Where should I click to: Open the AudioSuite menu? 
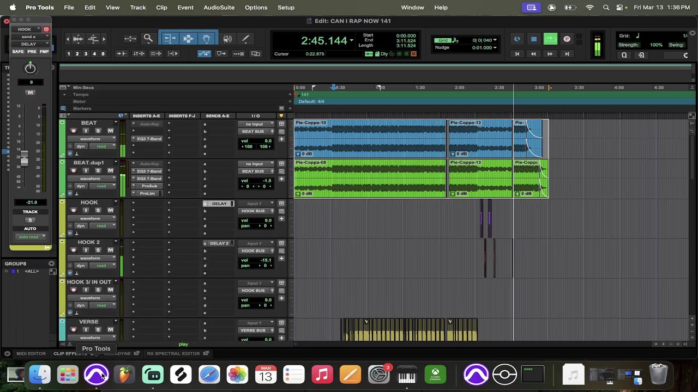[x=219, y=7]
